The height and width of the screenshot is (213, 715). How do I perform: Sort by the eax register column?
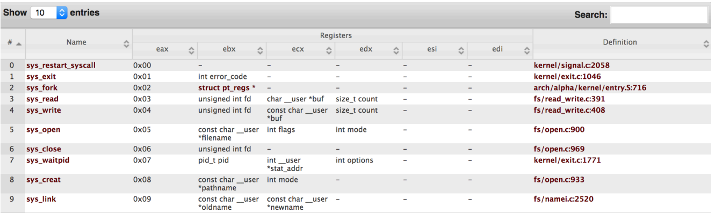click(x=165, y=50)
